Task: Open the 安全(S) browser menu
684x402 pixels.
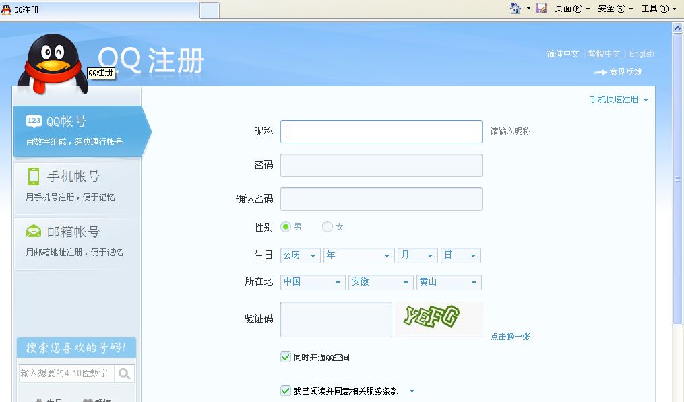Action: pyautogui.click(x=615, y=9)
